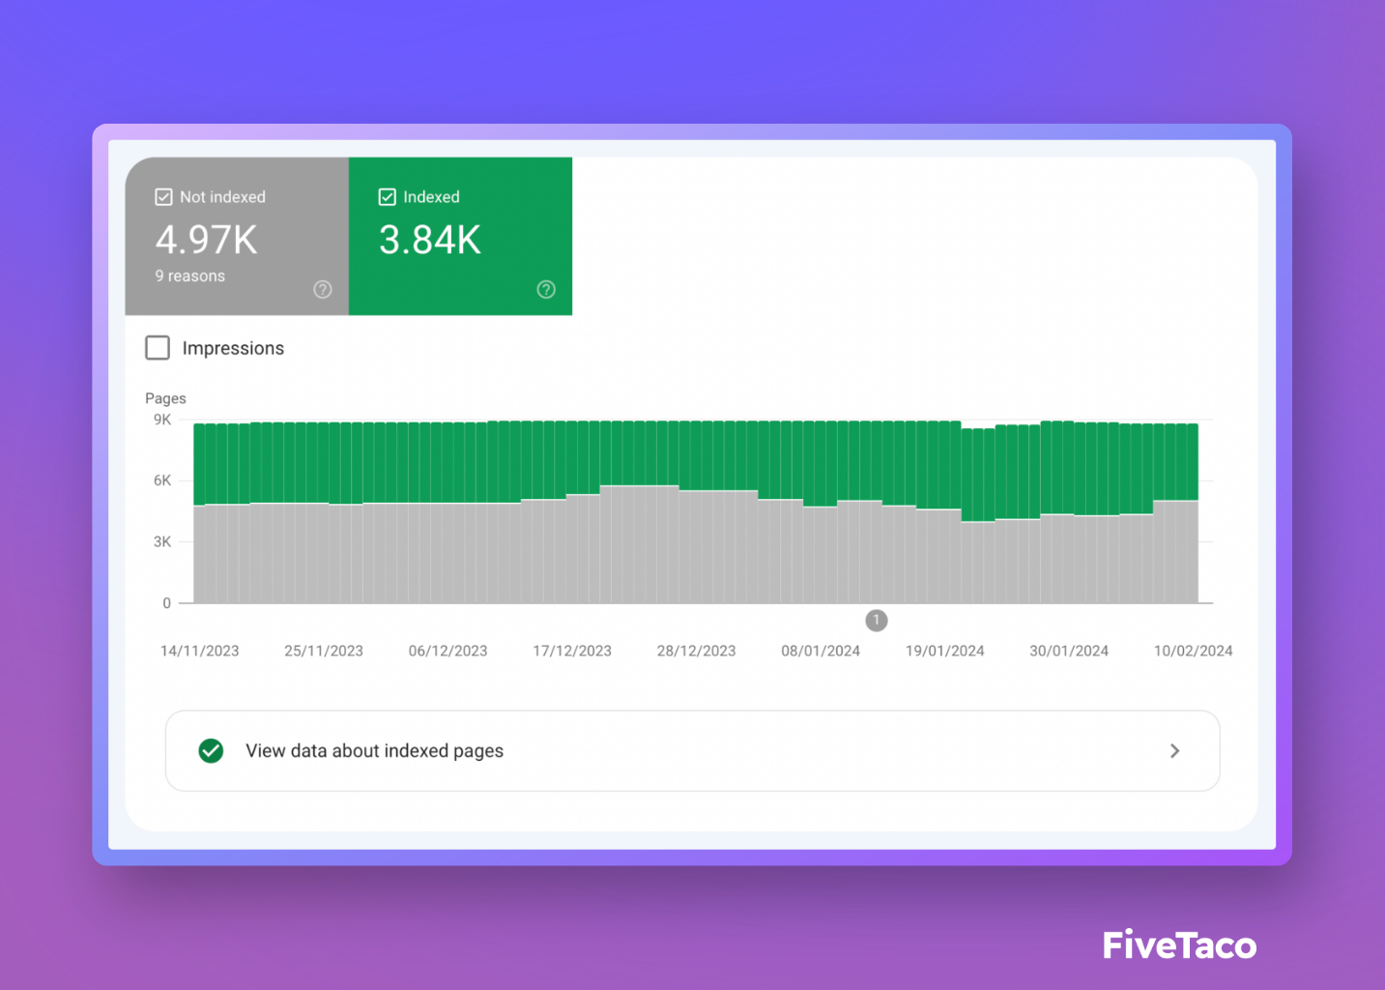Click the 17/12/2023 date label
The width and height of the screenshot is (1385, 990).
point(572,651)
